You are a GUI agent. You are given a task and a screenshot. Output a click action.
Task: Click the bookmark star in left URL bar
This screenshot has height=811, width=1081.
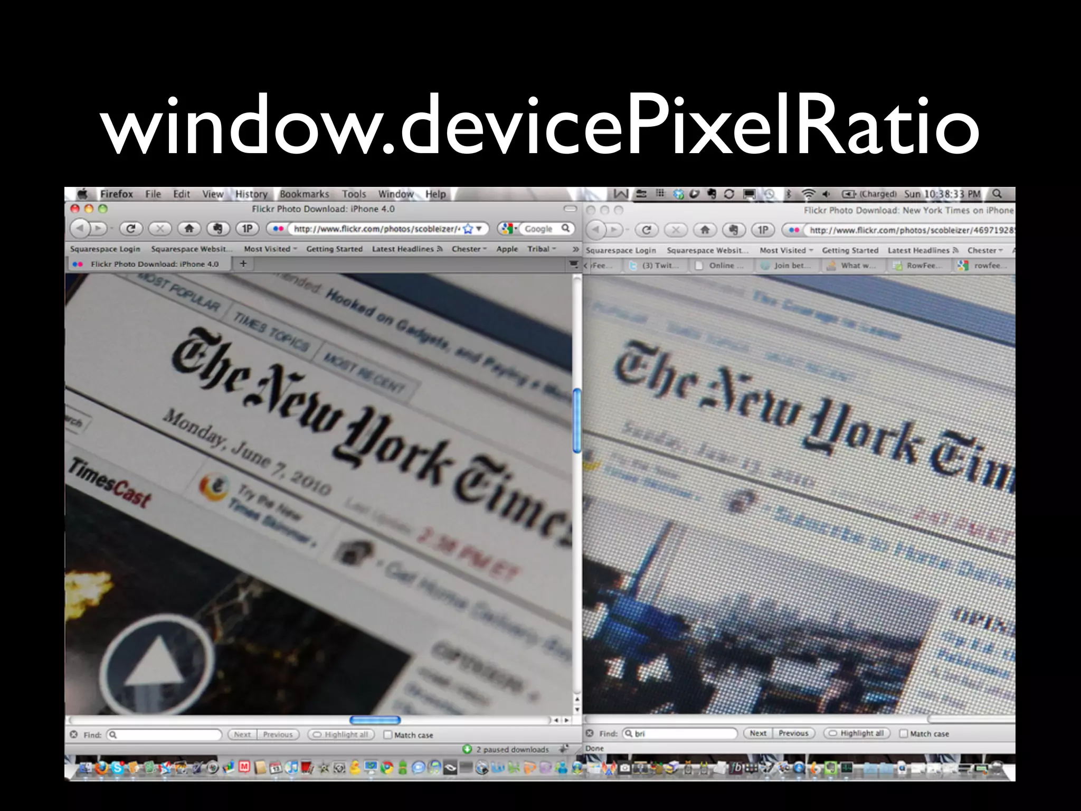(468, 229)
